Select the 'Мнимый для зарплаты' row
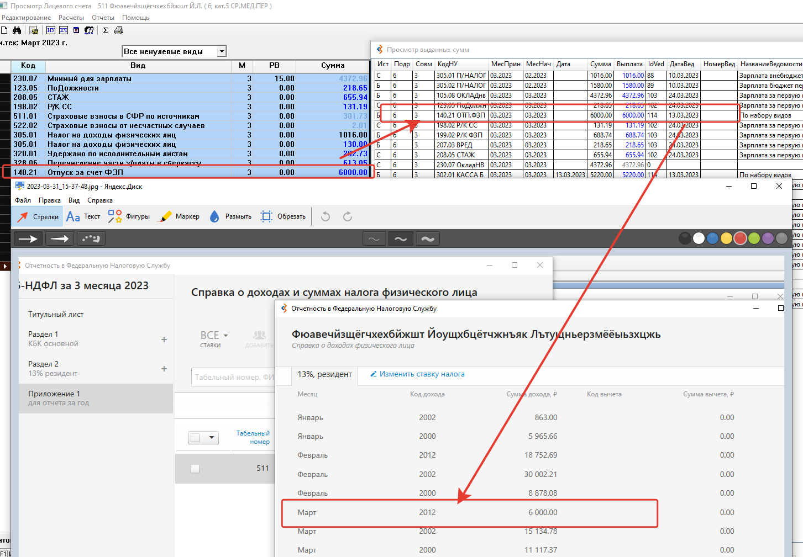The height and width of the screenshot is (557, 803). pyautogui.click(x=191, y=78)
